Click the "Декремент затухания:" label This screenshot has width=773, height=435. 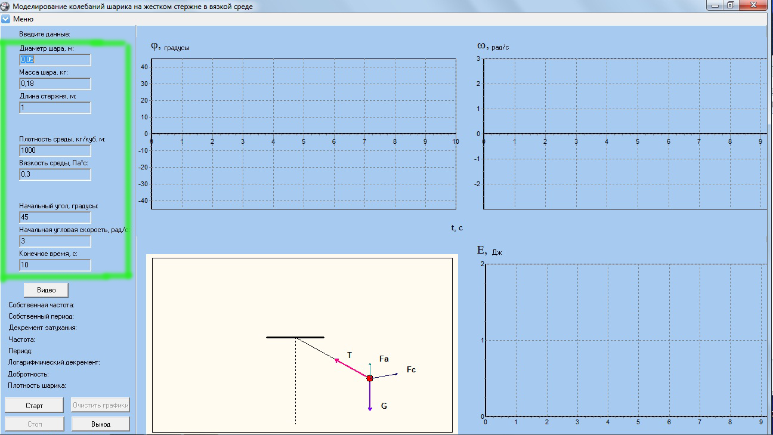[43, 328]
